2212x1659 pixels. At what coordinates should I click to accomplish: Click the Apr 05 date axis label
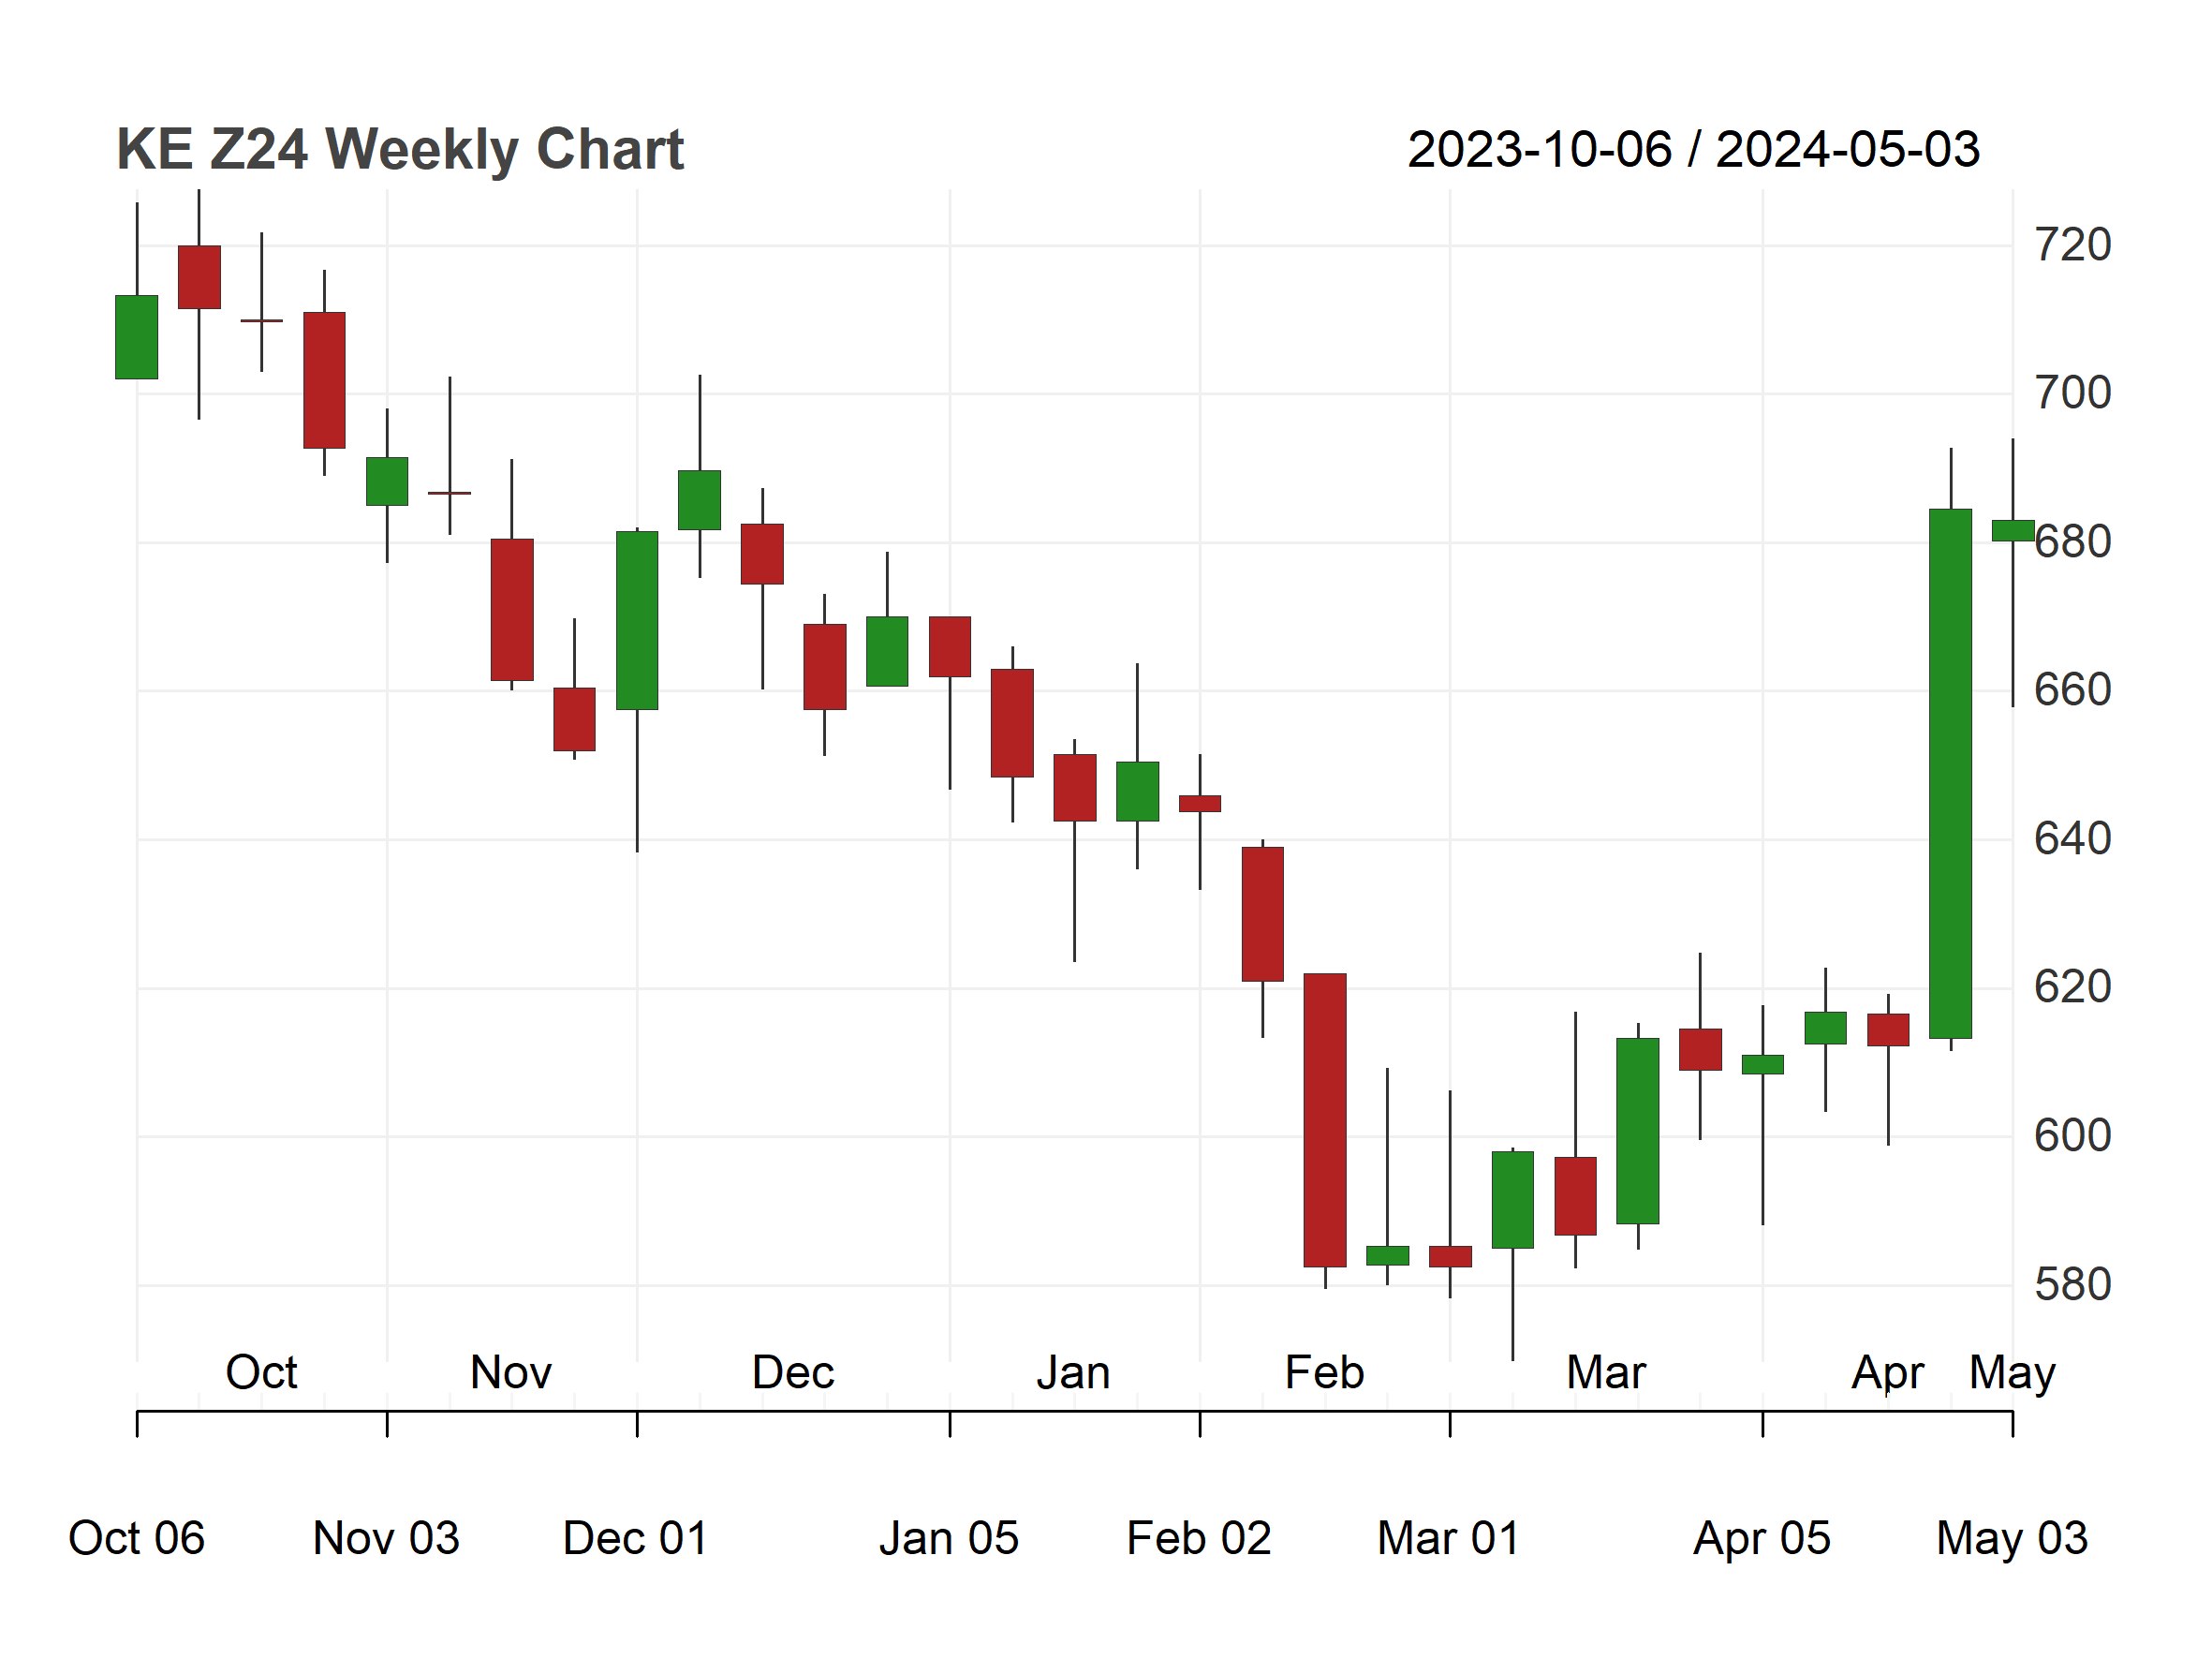tap(1762, 1538)
